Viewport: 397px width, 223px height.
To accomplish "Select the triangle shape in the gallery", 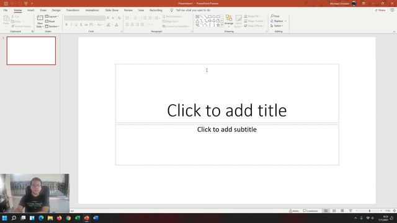I will click(x=197, y=21).
